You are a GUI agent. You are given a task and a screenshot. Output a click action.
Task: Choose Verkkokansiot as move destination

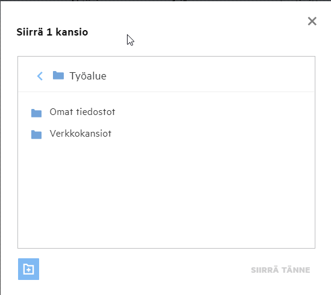(x=166, y=134)
